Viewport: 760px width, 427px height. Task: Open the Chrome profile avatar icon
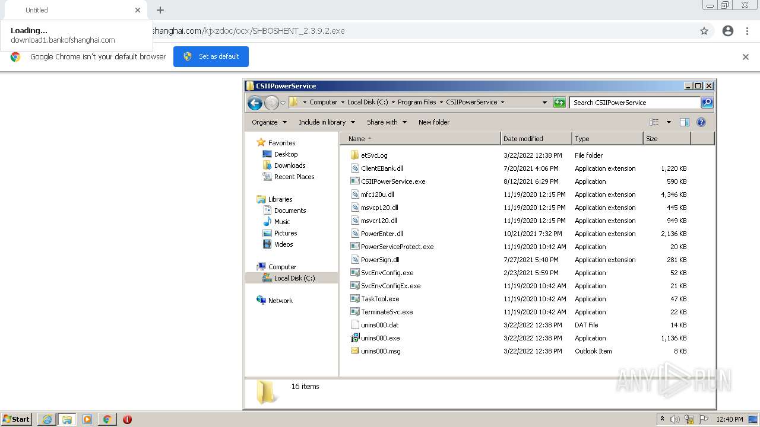point(728,31)
